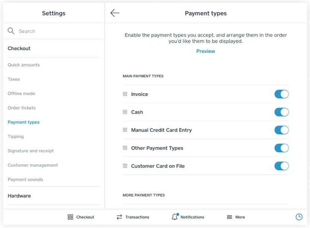Turn off Customer Card on File
The height and width of the screenshot is (228, 310).
pos(281,166)
